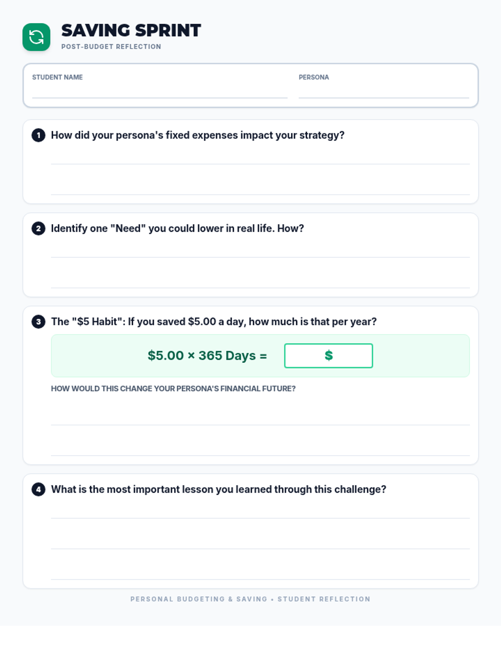Click the $5.00 × 365 Days equation text
The image size is (501, 668).
tap(207, 356)
